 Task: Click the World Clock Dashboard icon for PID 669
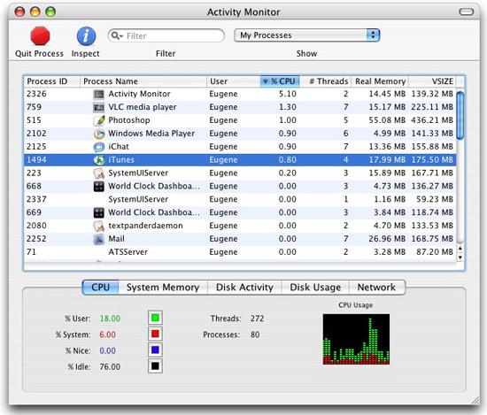[x=99, y=212]
